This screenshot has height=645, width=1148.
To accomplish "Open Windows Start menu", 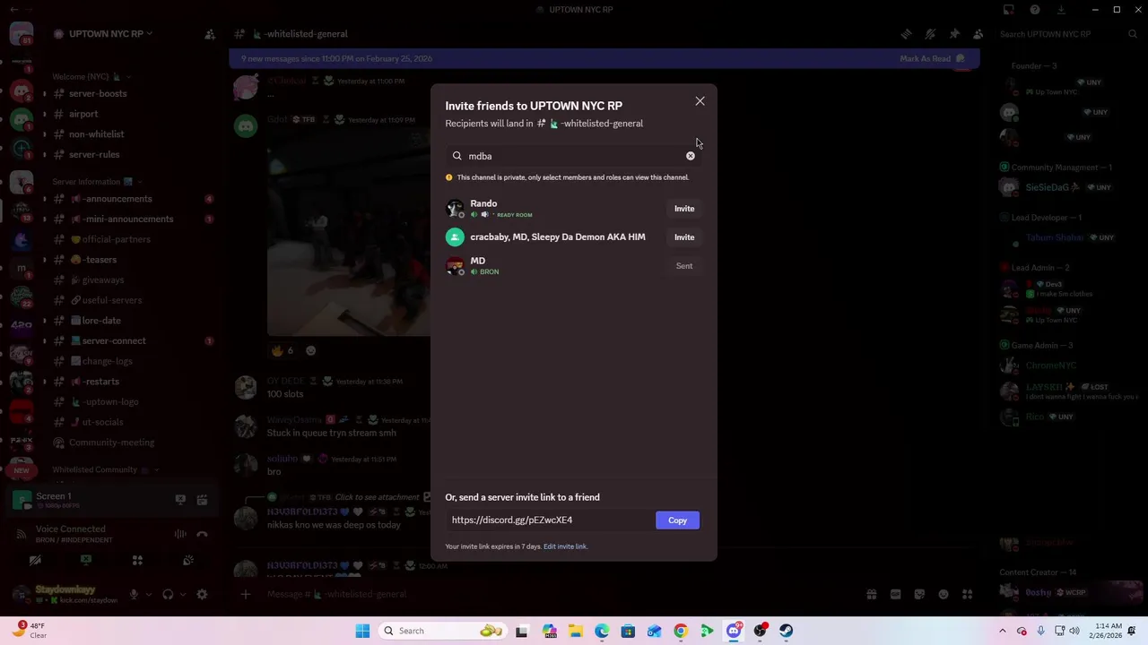I will (x=362, y=631).
